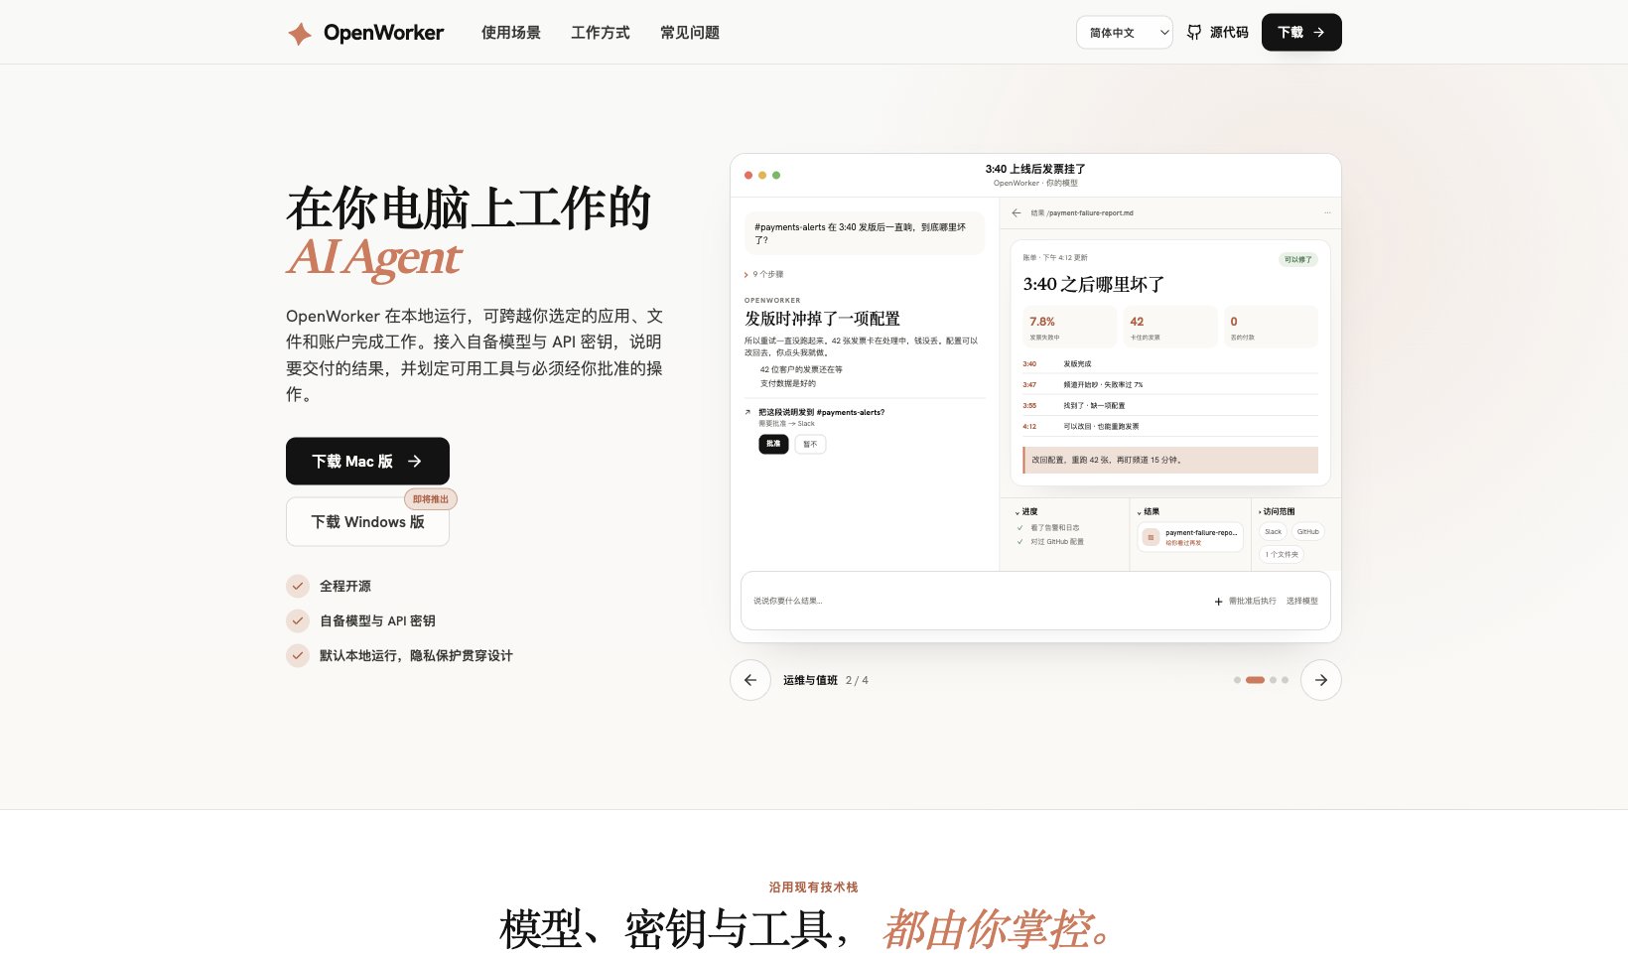Click the 运维与值班 slide caption

[x=810, y=681]
